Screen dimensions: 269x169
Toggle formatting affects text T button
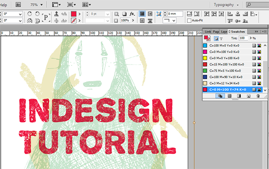click(221, 39)
